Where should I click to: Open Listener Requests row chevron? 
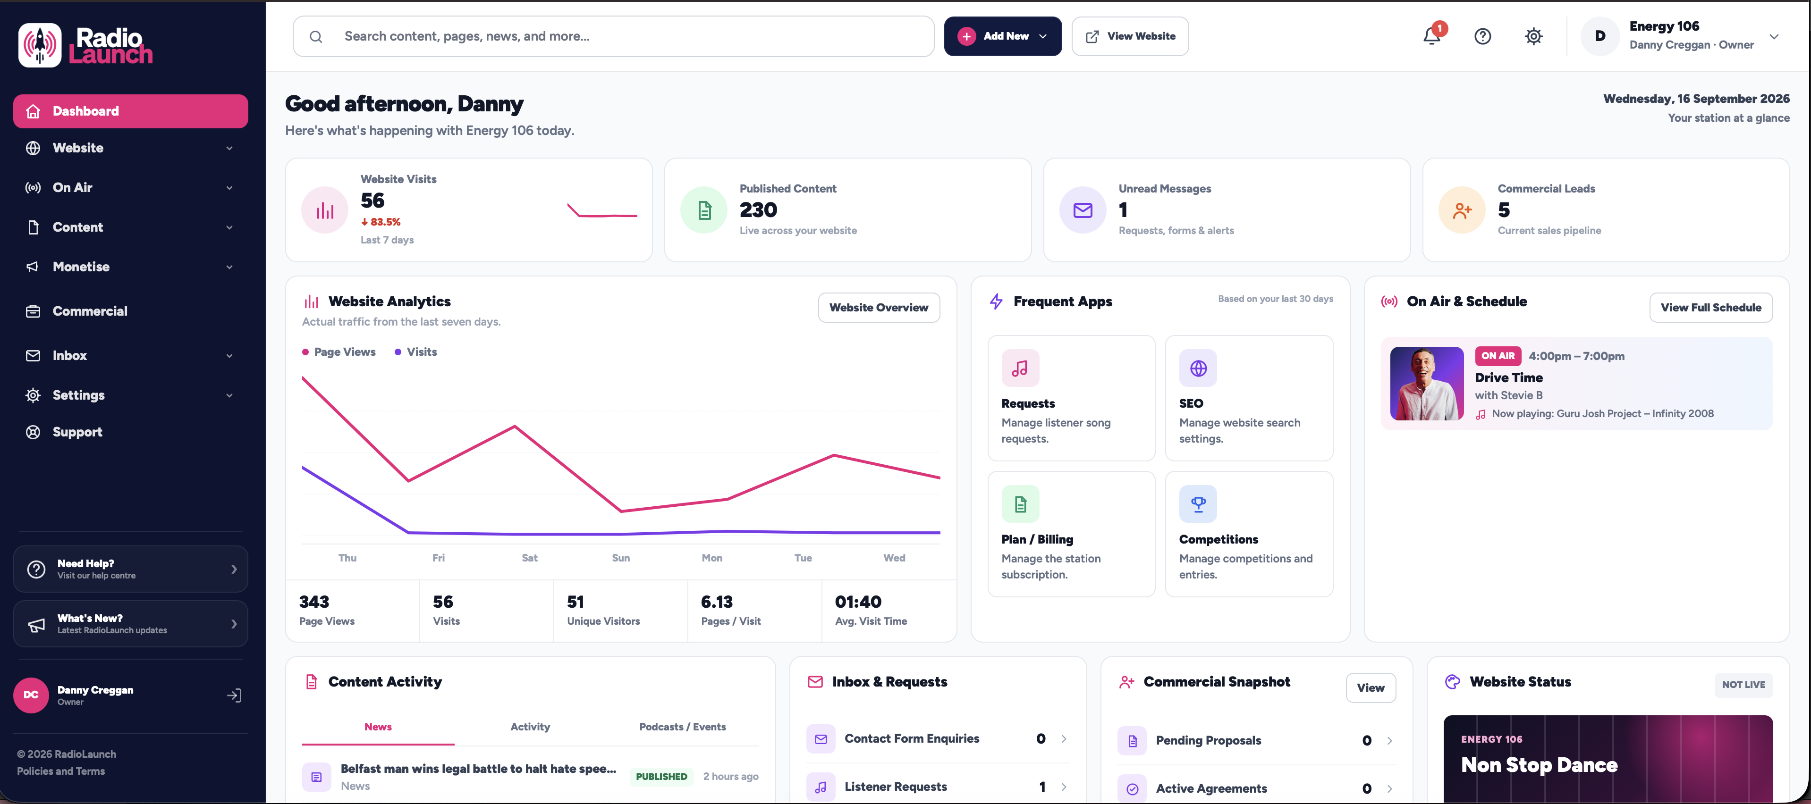click(x=1064, y=787)
